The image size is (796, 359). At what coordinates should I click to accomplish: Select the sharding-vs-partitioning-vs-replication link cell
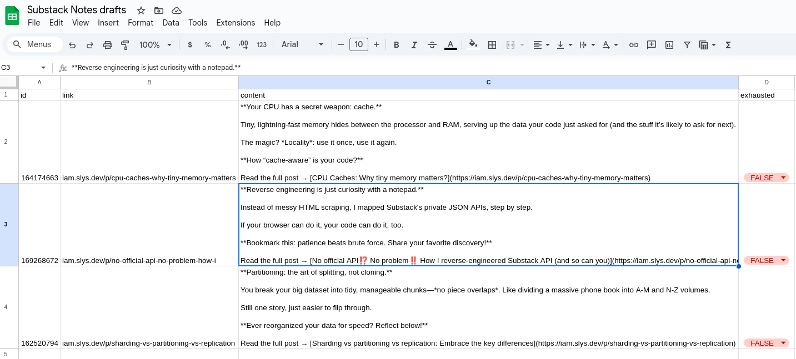tap(149, 307)
